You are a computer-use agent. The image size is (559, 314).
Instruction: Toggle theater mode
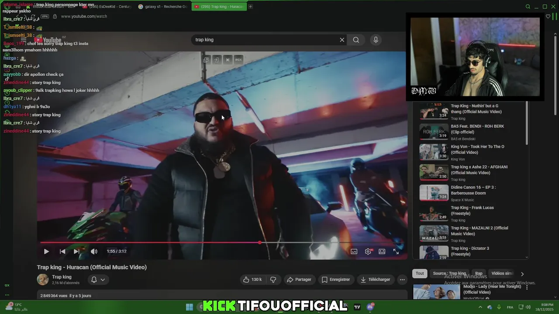(x=382, y=251)
